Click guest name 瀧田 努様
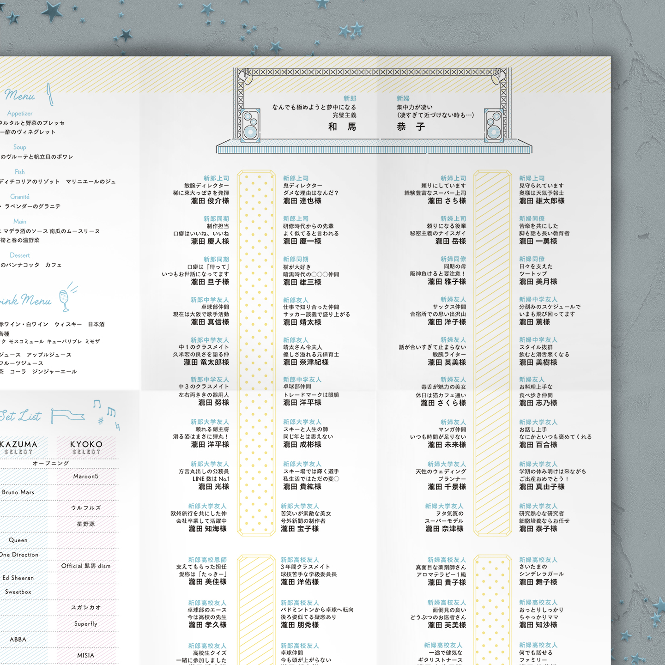665x665 pixels. 214,403
